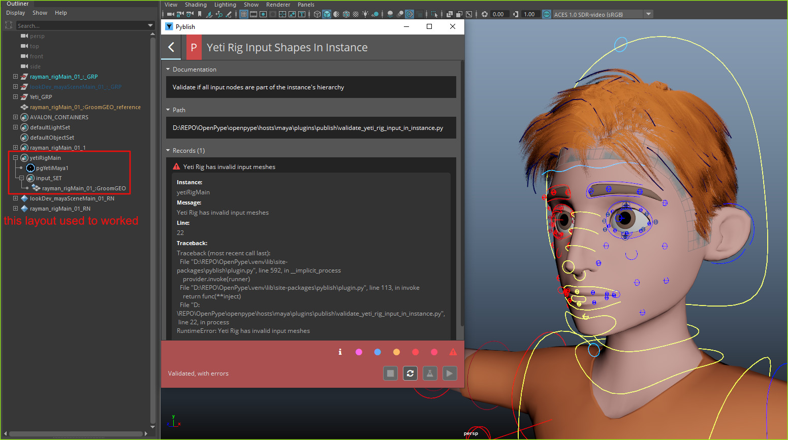788x440 pixels.
Task: Toggle the Lock Camera icon
Action: tap(180, 14)
